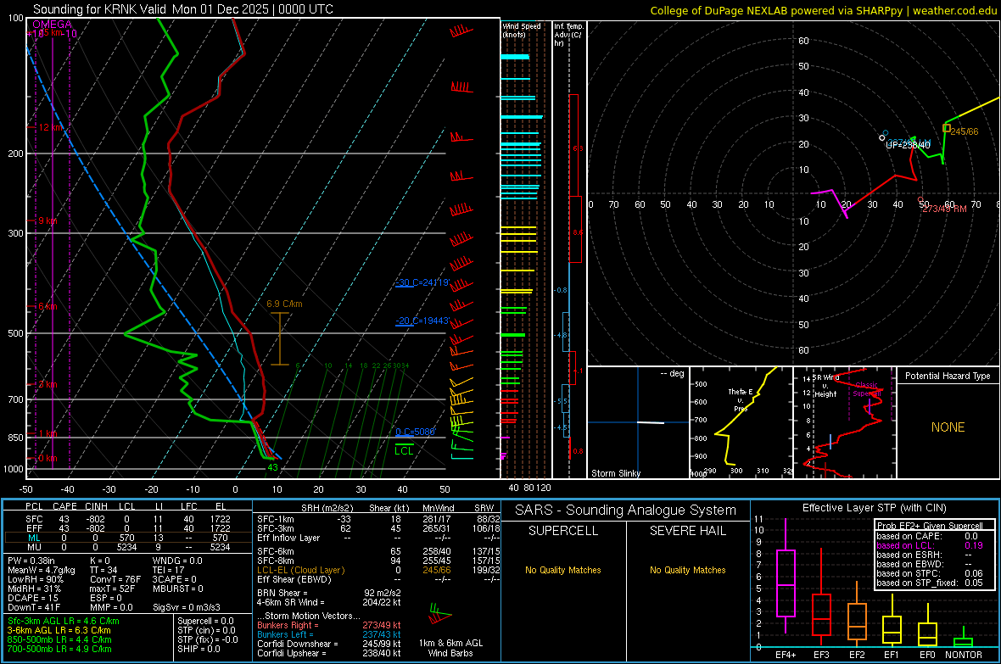Click the "DCAPE = 15" value
The image size is (1001, 664).
pyautogui.click(x=32, y=598)
